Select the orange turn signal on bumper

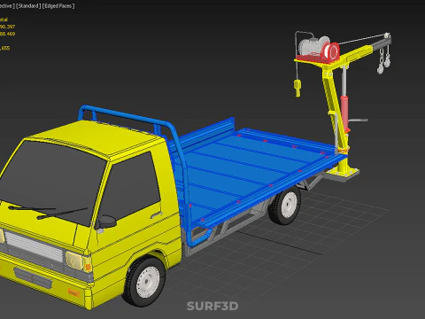click(73, 293)
